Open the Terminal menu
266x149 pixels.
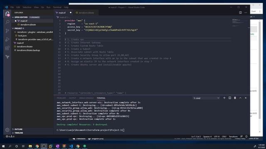pyautogui.click(x=57, y=7)
